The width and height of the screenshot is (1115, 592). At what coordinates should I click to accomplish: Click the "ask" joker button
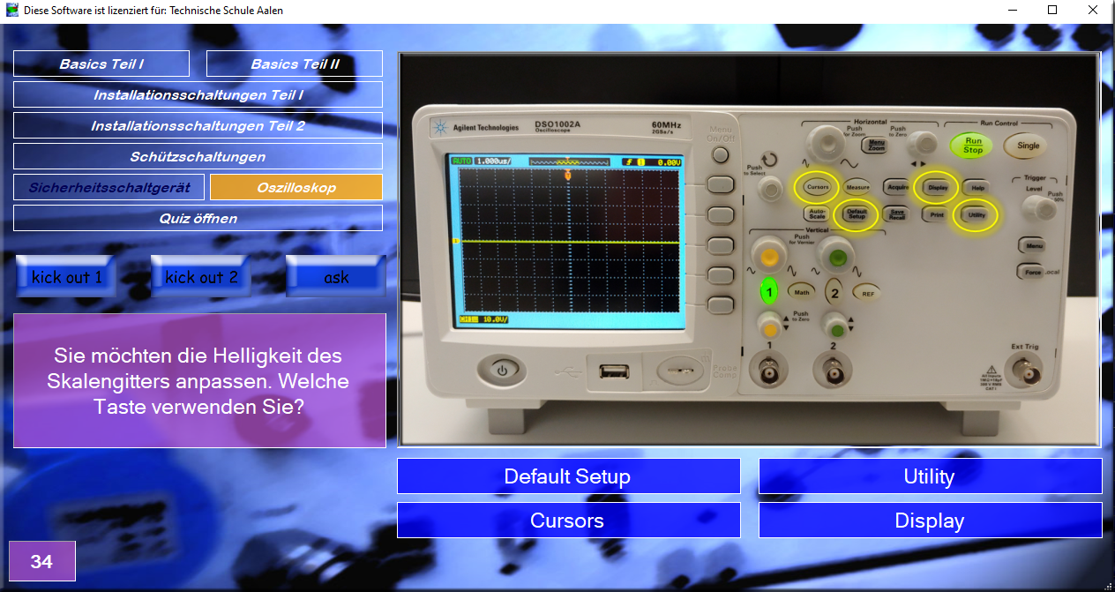(x=336, y=276)
